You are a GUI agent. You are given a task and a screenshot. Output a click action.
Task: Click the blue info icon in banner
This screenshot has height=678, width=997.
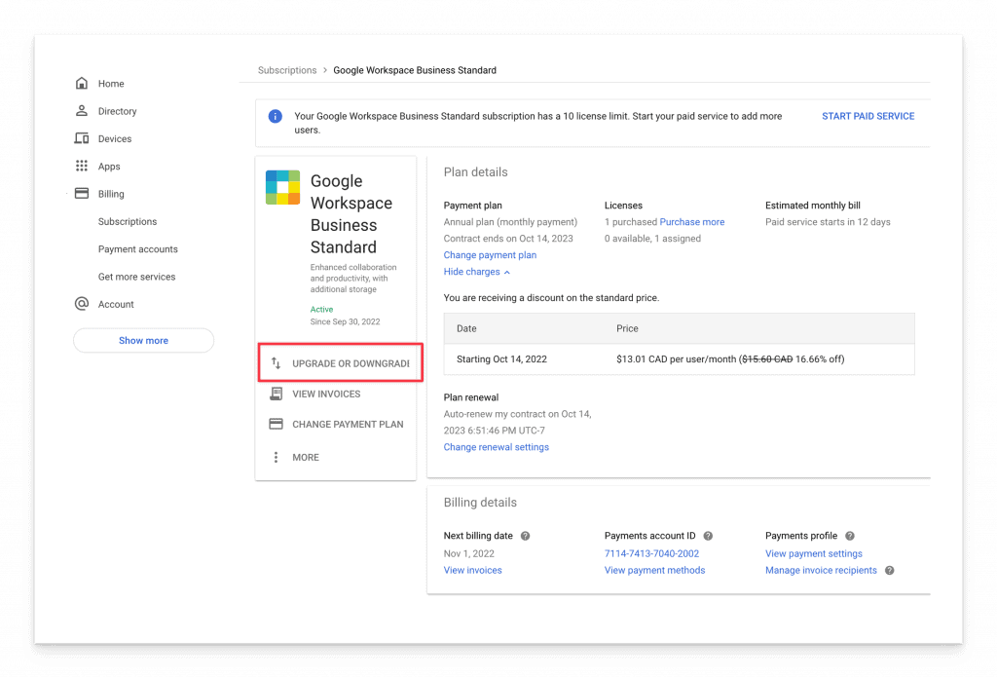tap(275, 116)
